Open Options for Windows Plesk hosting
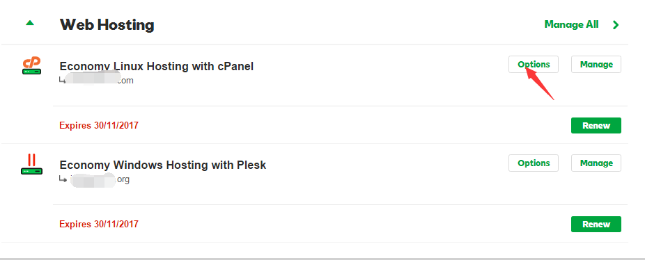This screenshot has width=645, height=260. coord(534,163)
